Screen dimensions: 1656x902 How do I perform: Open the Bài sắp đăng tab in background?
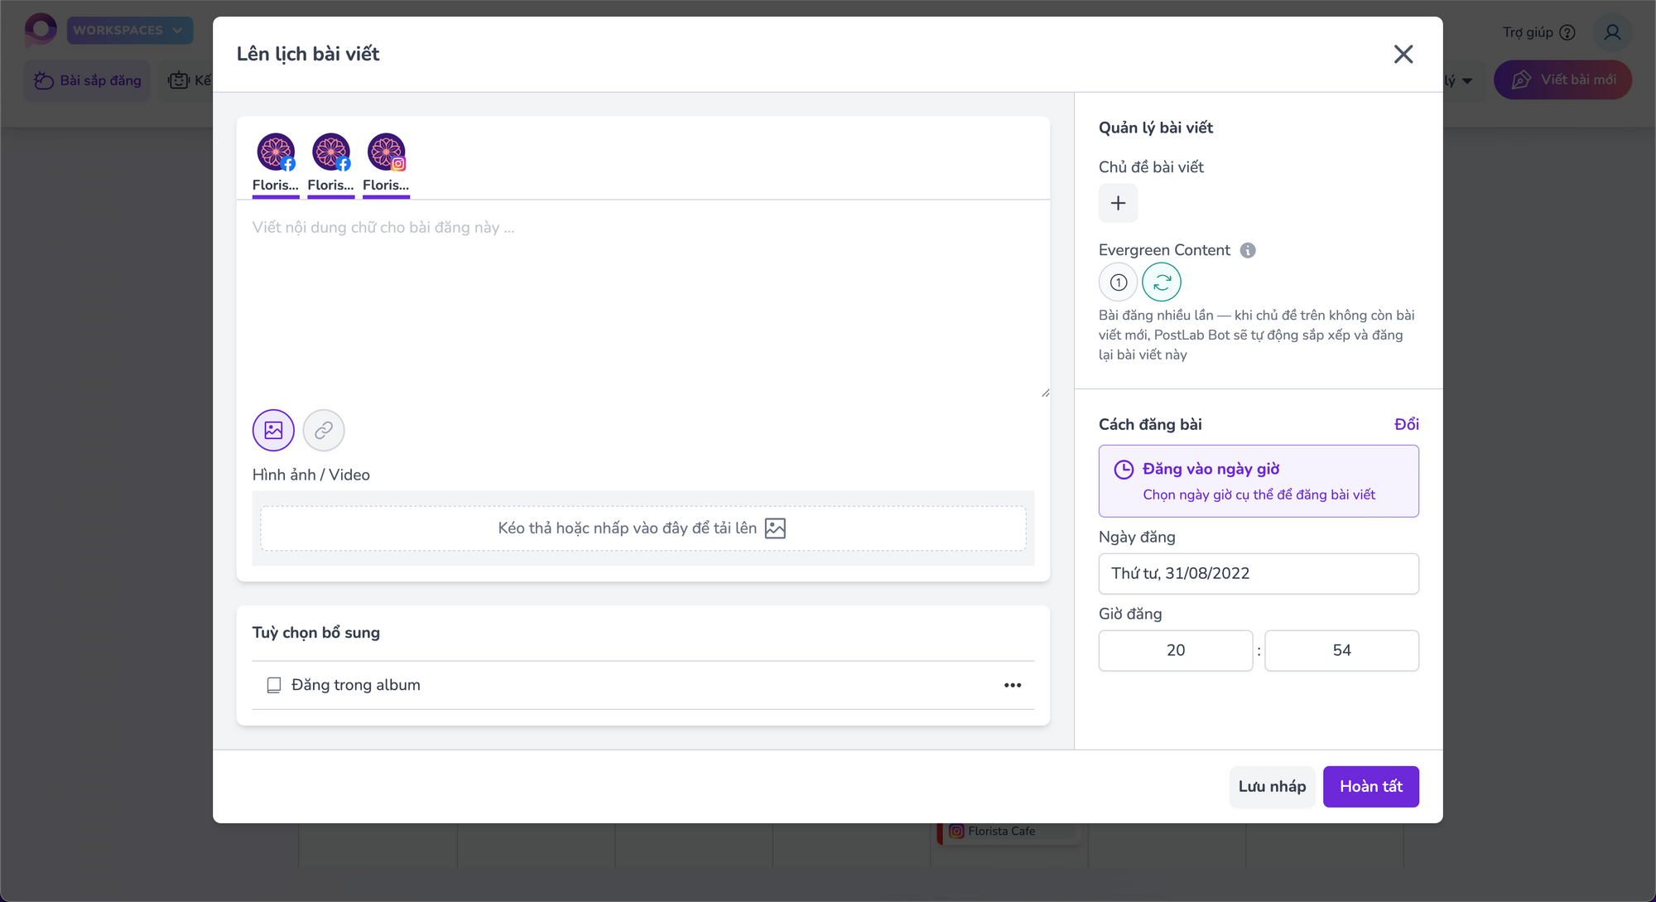click(88, 80)
